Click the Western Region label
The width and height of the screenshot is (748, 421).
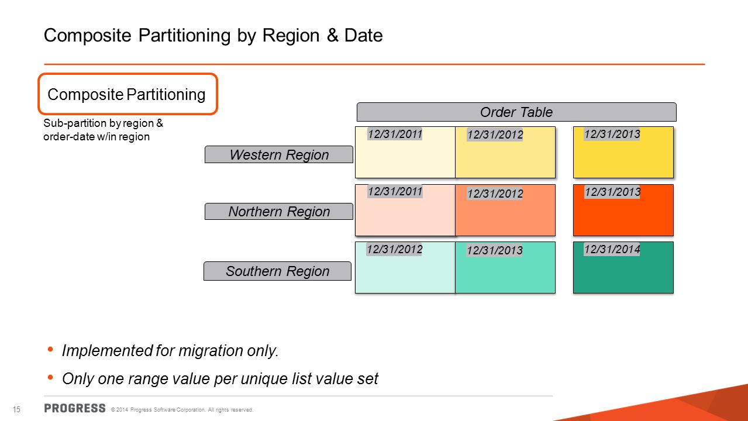click(279, 155)
